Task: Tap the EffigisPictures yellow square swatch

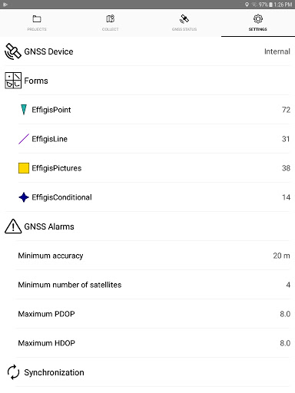Action: 24,168
